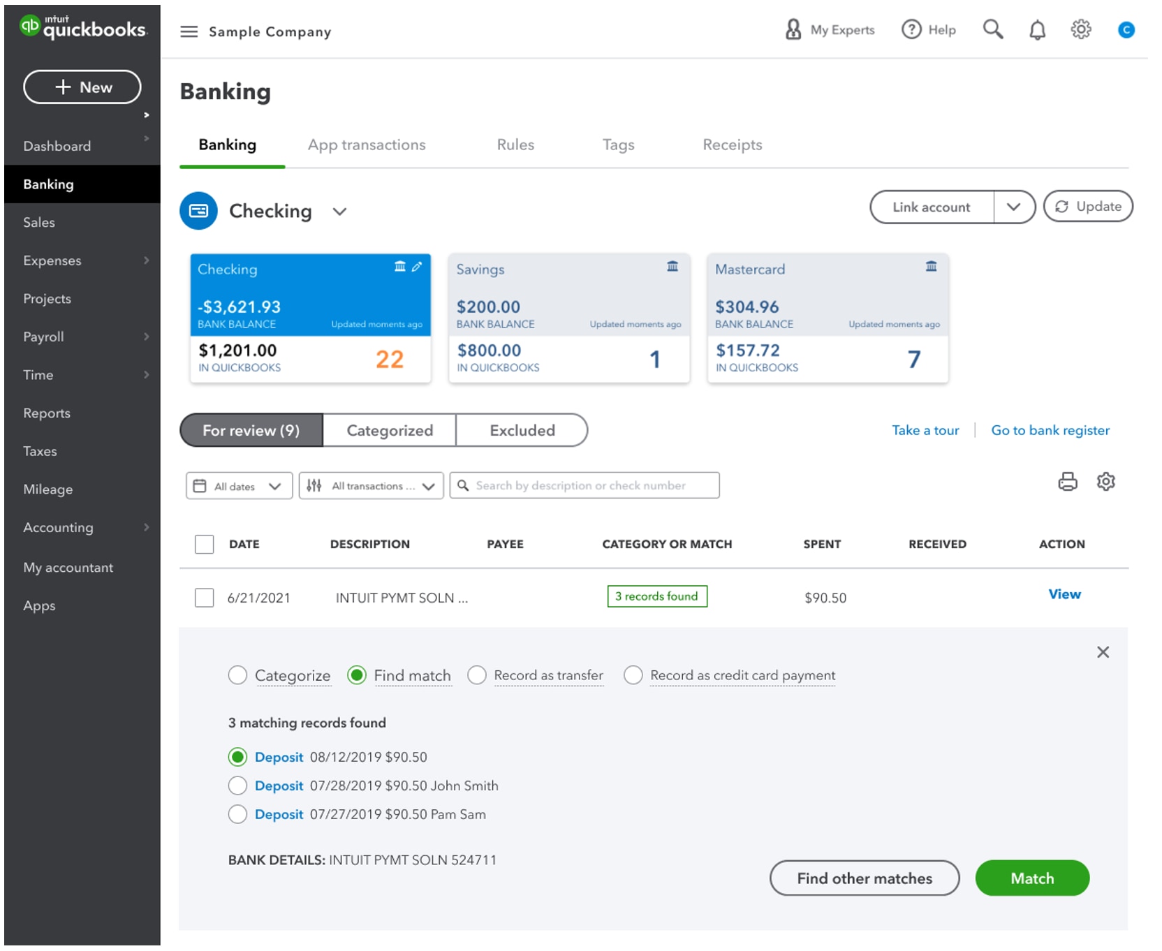Select Record as transfer radio

coord(477,675)
